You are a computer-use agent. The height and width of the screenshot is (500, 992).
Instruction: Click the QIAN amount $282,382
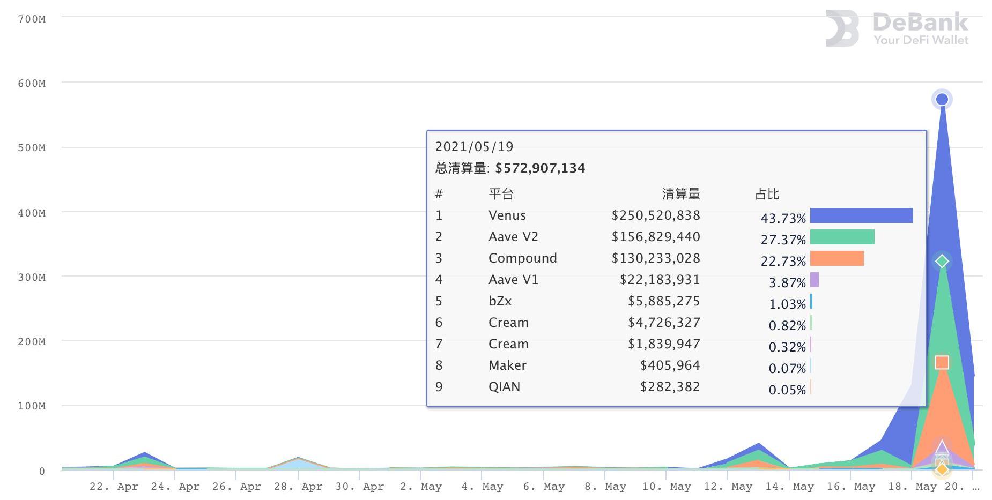pyautogui.click(x=670, y=387)
